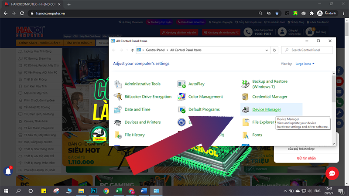Click Xây dựng cấu hình máy tính button

pyautogui.click(x=179, y=32)
